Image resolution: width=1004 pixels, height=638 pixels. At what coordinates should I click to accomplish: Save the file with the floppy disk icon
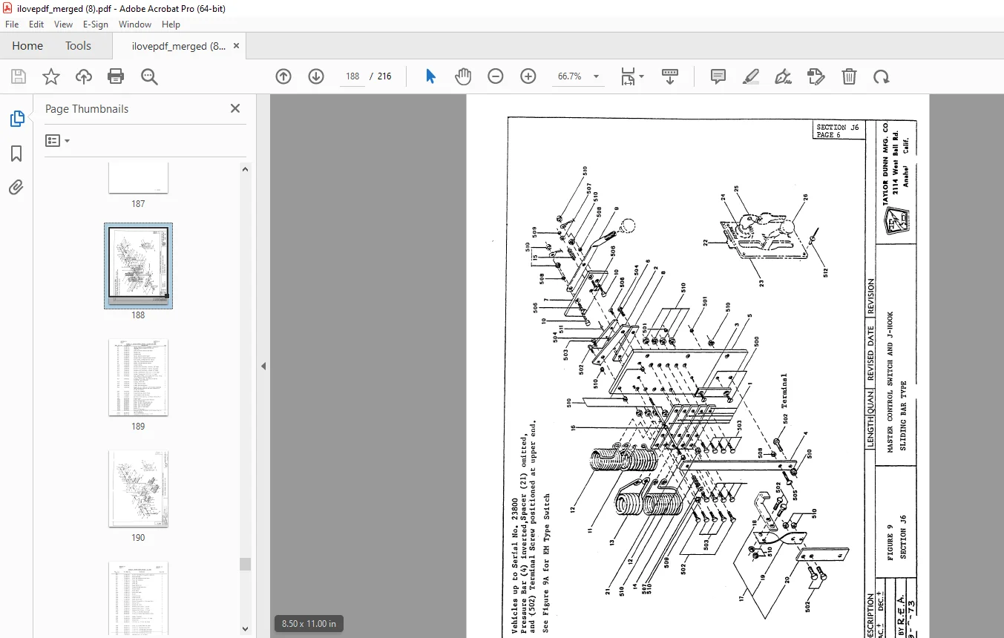(x=19, y=76)
